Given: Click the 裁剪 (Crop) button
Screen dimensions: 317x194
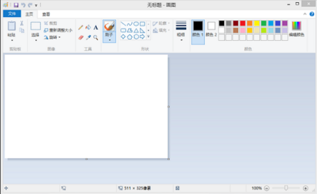Looking at the screenshot, I should 51,23.
